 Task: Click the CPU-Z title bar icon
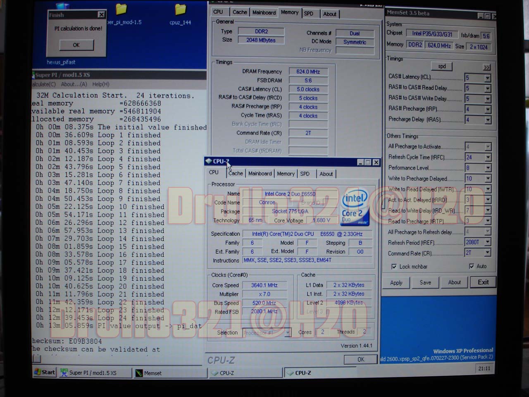[x=209, y=161]
